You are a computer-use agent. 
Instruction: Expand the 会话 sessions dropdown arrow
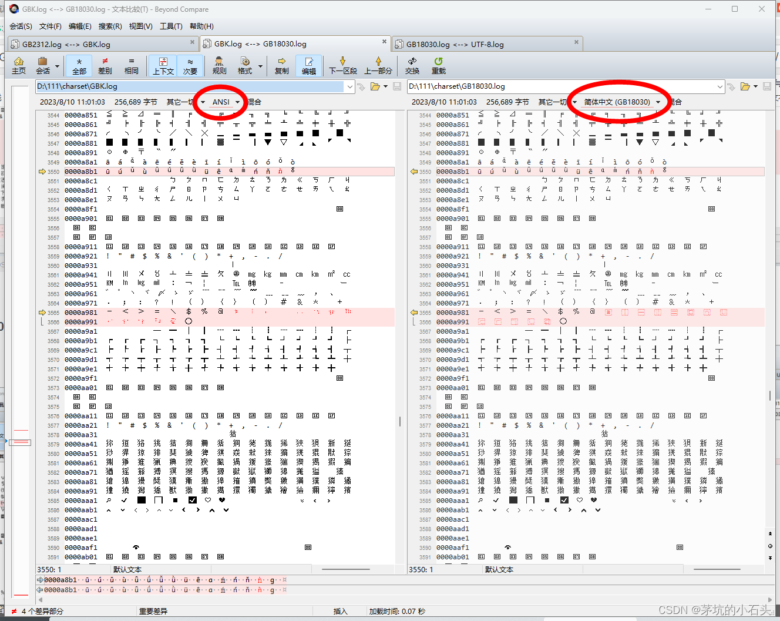point(57,66)
